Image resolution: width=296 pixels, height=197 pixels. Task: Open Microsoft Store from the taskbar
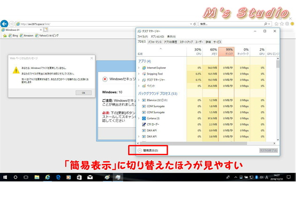point(79,177)
